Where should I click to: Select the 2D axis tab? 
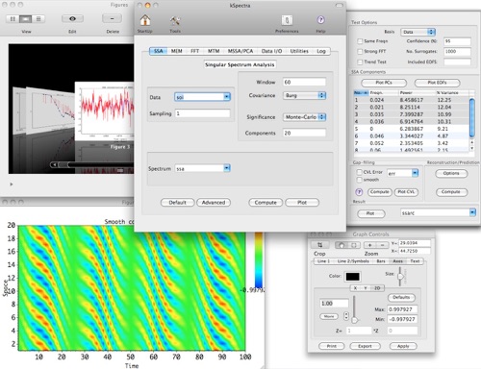377,288
